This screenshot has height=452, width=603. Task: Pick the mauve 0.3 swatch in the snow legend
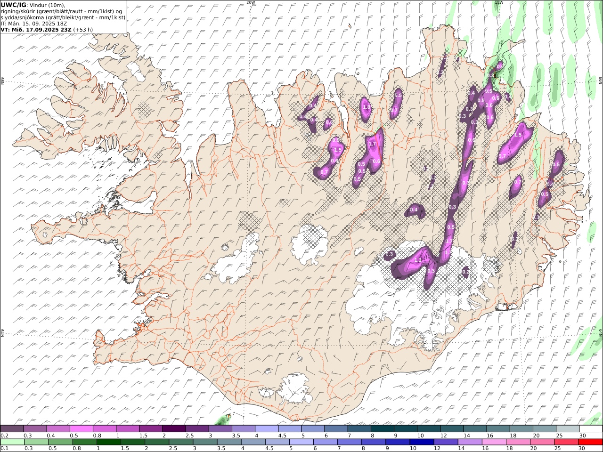(35, 428)
